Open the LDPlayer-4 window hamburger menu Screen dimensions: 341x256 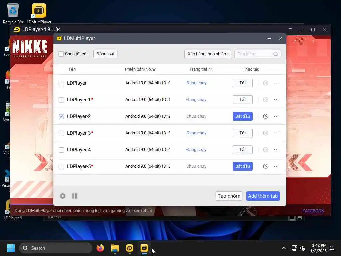(x=290, y=30)
